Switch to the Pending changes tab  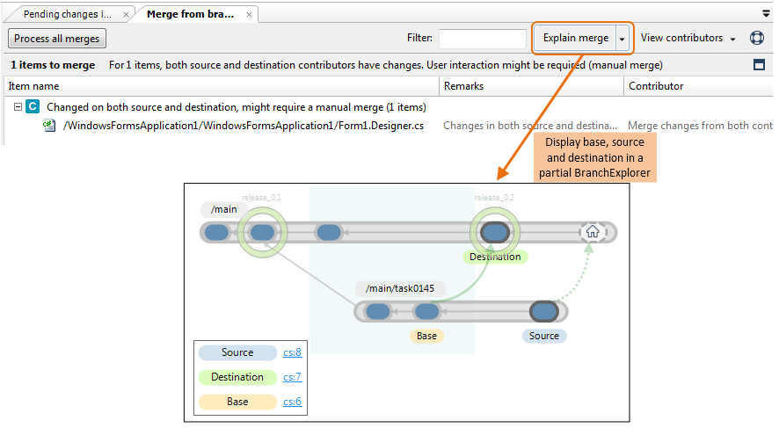68,14
